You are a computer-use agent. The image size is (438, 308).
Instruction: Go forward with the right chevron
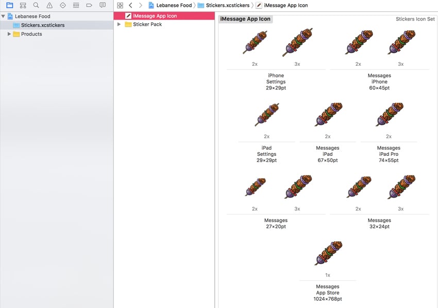(x=141, y=5)
